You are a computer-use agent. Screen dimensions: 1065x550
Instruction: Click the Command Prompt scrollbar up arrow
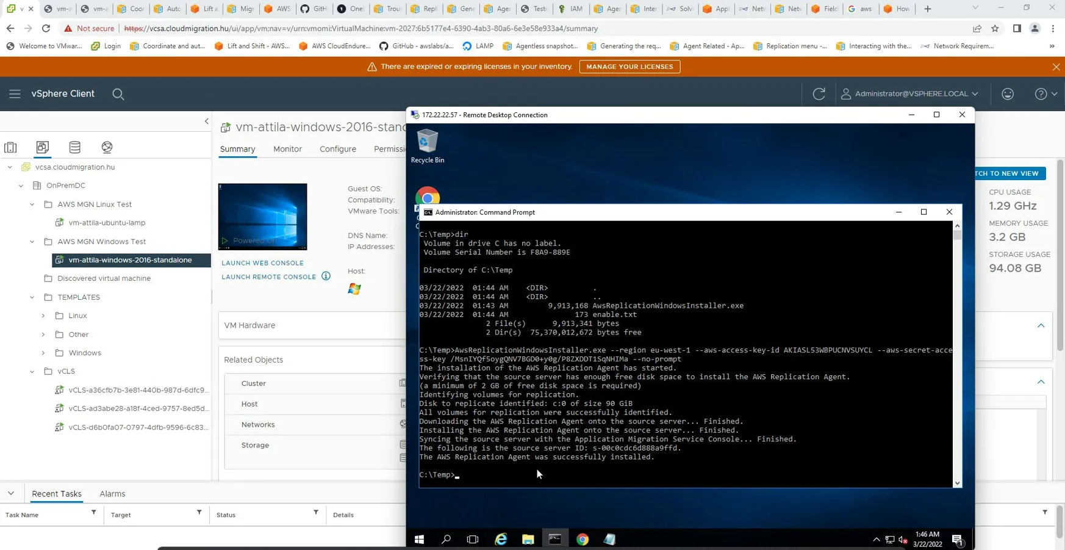pyautogui.click(x=957, y=226)
